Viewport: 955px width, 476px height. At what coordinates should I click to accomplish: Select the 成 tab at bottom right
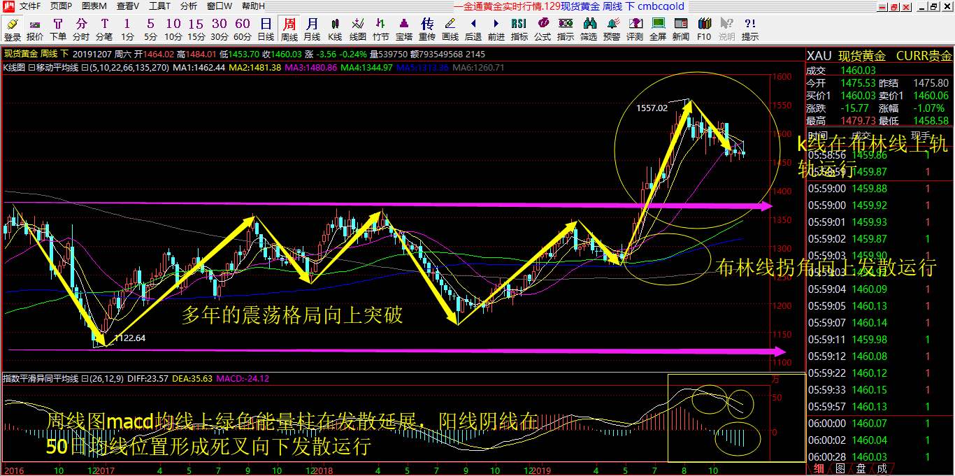pyautogui.click(x=882, y=468)
